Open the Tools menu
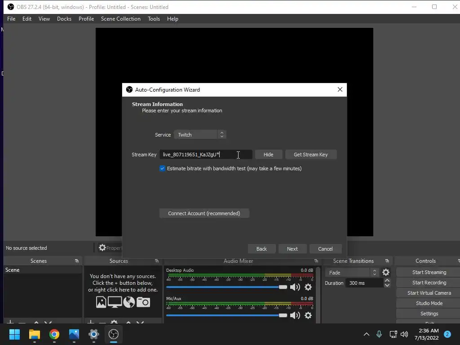This screenshot has height=345, width=460. (154, 19)
